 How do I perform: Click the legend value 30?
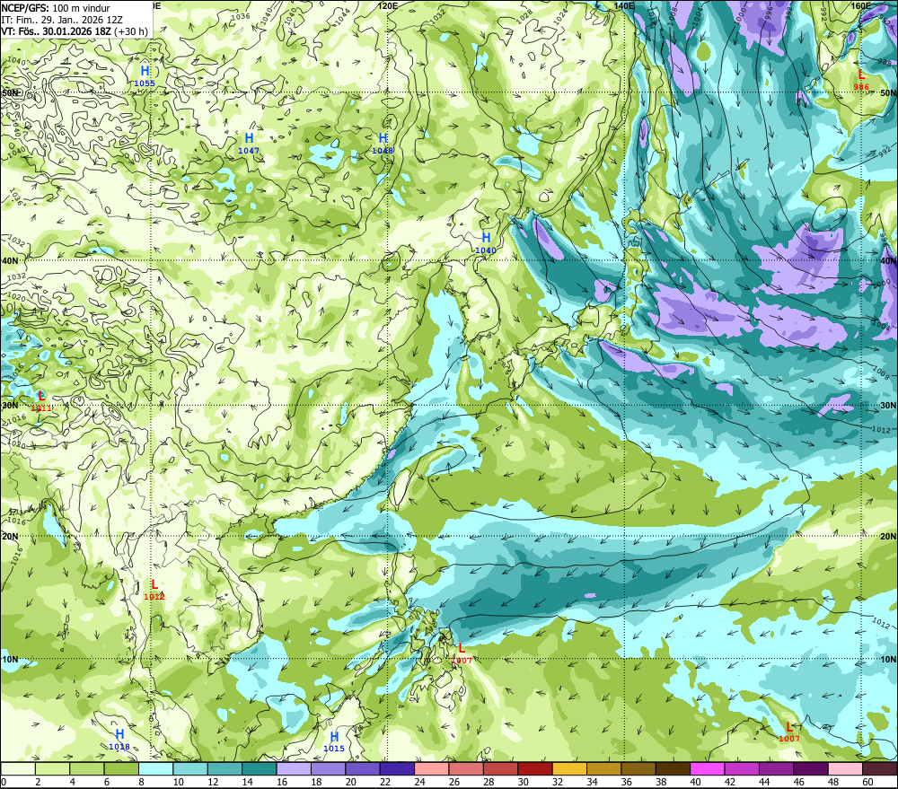(x=523, y=782)
